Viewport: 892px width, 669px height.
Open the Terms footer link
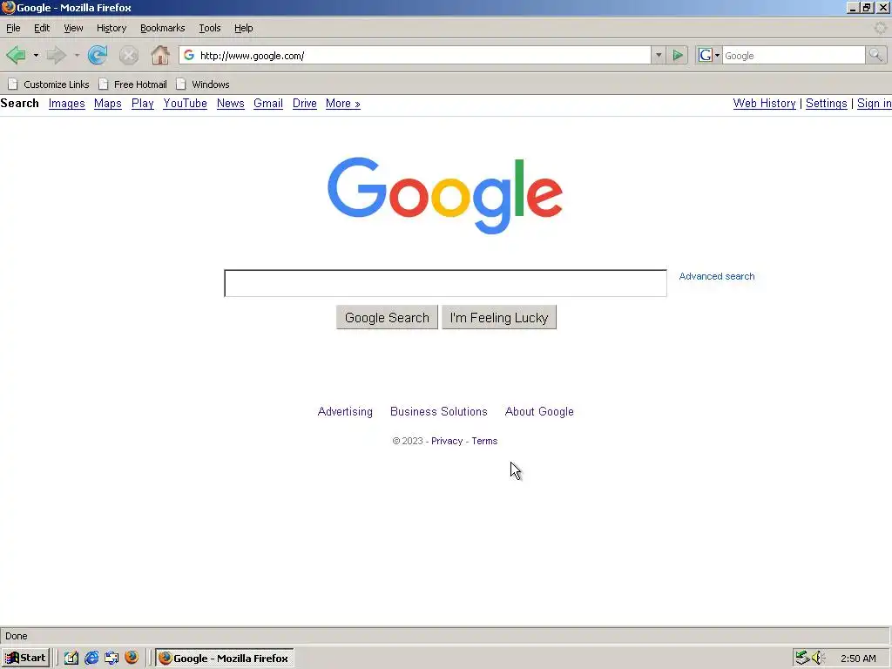[484, 441]
